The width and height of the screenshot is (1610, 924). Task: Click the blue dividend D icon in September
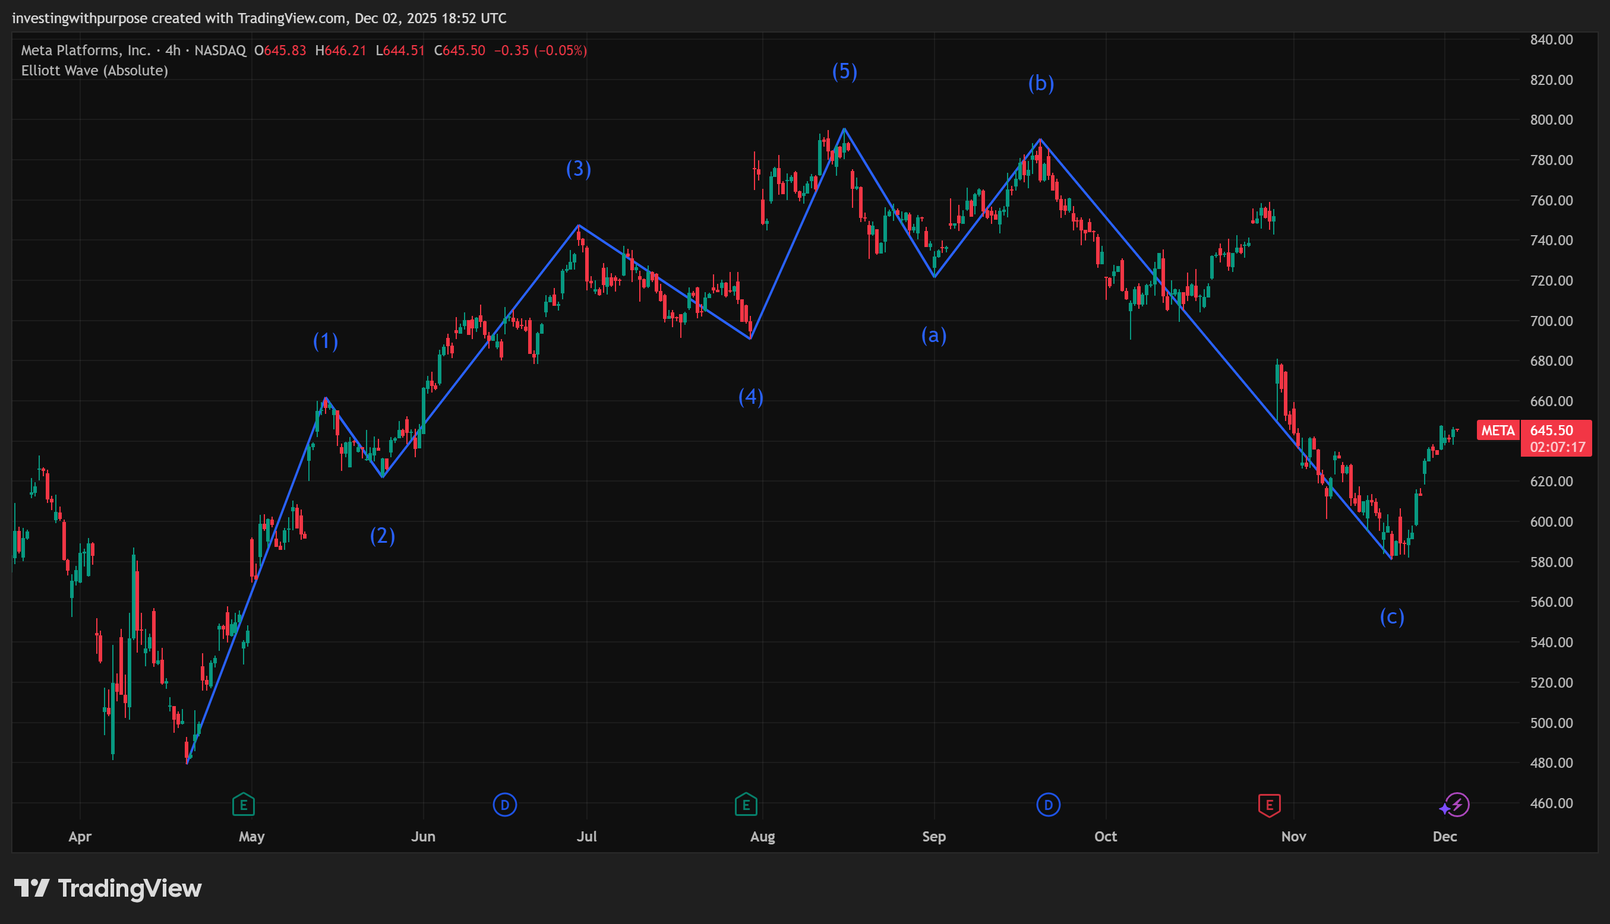pyautogui.click(x=1048, y=805)
